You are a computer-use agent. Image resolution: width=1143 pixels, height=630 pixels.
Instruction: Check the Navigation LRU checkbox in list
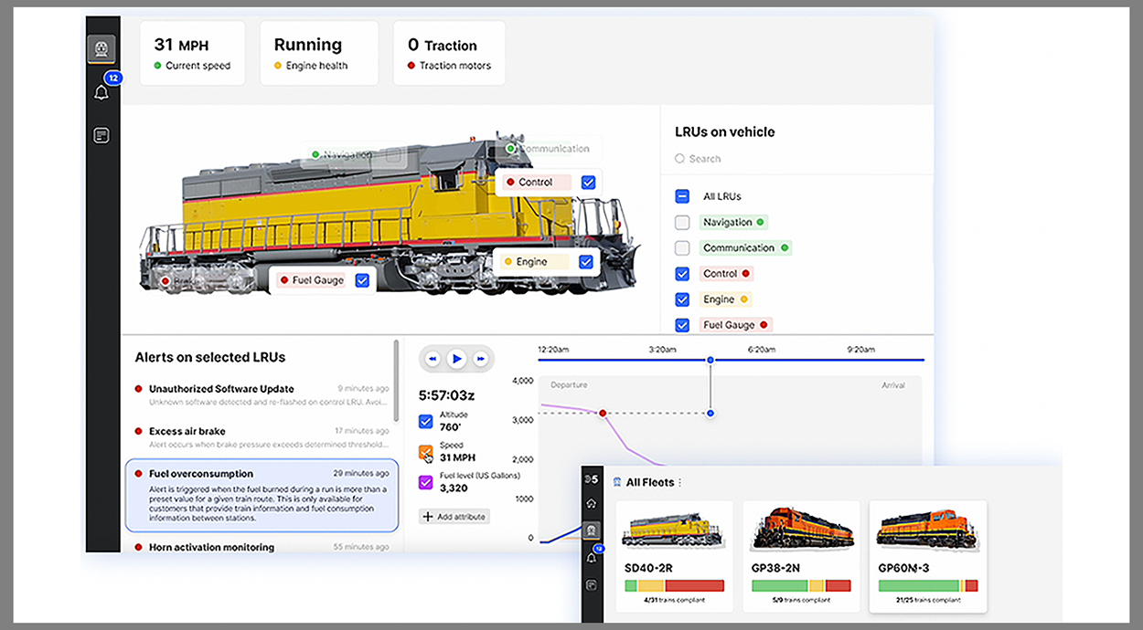pyautogui.click(x=682, y=222)
